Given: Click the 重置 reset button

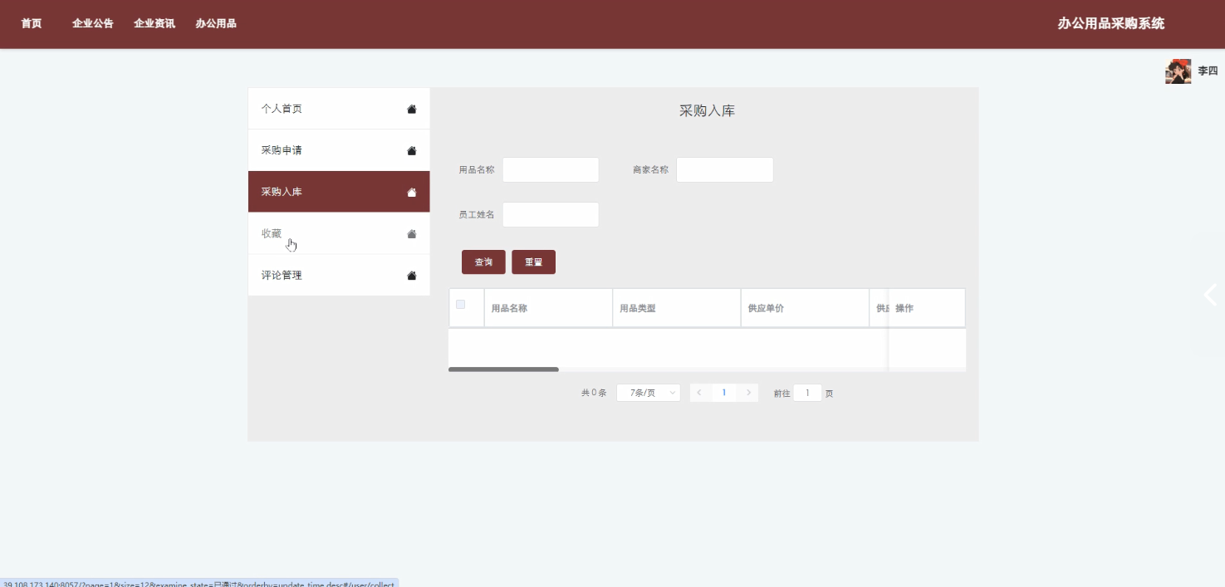Looking at the screenshot, I should click(533, 262).
